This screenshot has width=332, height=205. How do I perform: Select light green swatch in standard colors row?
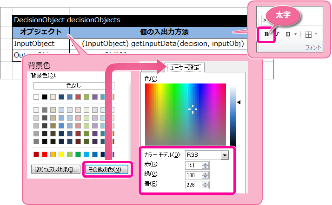click(x=70, y=154)
